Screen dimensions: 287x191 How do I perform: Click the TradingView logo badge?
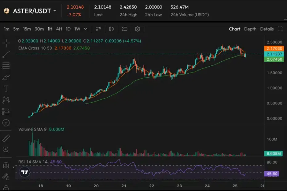point(25,173)
